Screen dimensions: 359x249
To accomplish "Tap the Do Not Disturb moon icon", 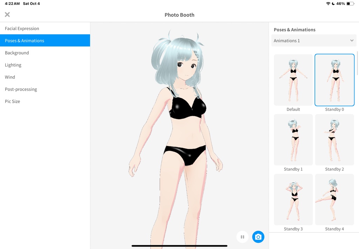I will click(x=334, y=3).
